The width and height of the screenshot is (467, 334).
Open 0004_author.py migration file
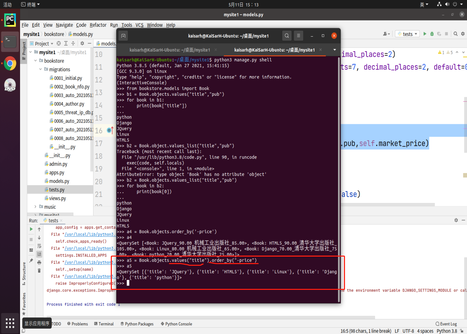coord(69,104)
